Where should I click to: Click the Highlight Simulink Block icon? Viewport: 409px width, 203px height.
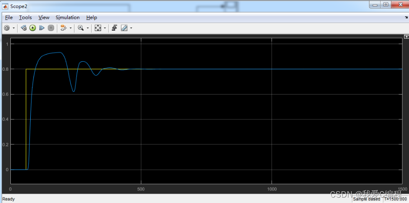[x=63, y=28]
